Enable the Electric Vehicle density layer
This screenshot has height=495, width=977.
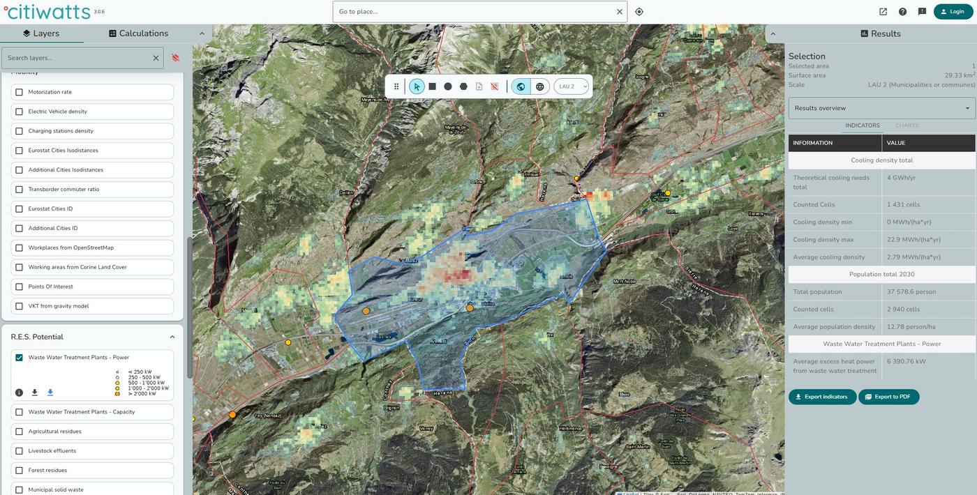point(19,112)
